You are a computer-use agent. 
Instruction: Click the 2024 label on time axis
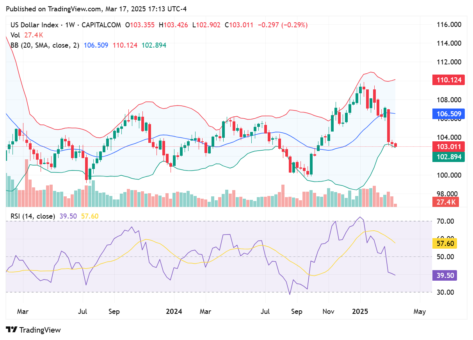[174, 312]
